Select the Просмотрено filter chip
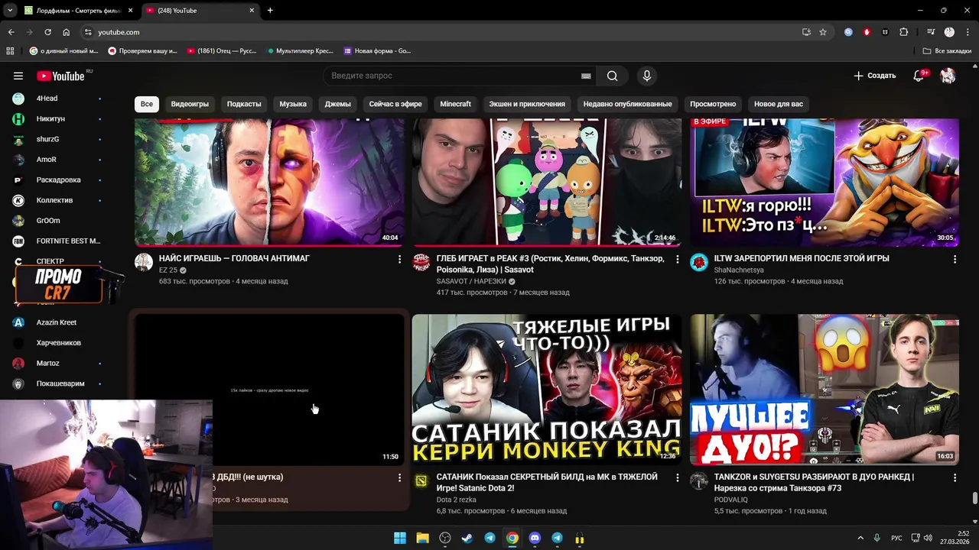The image size is (979, 550). [713, 104]
